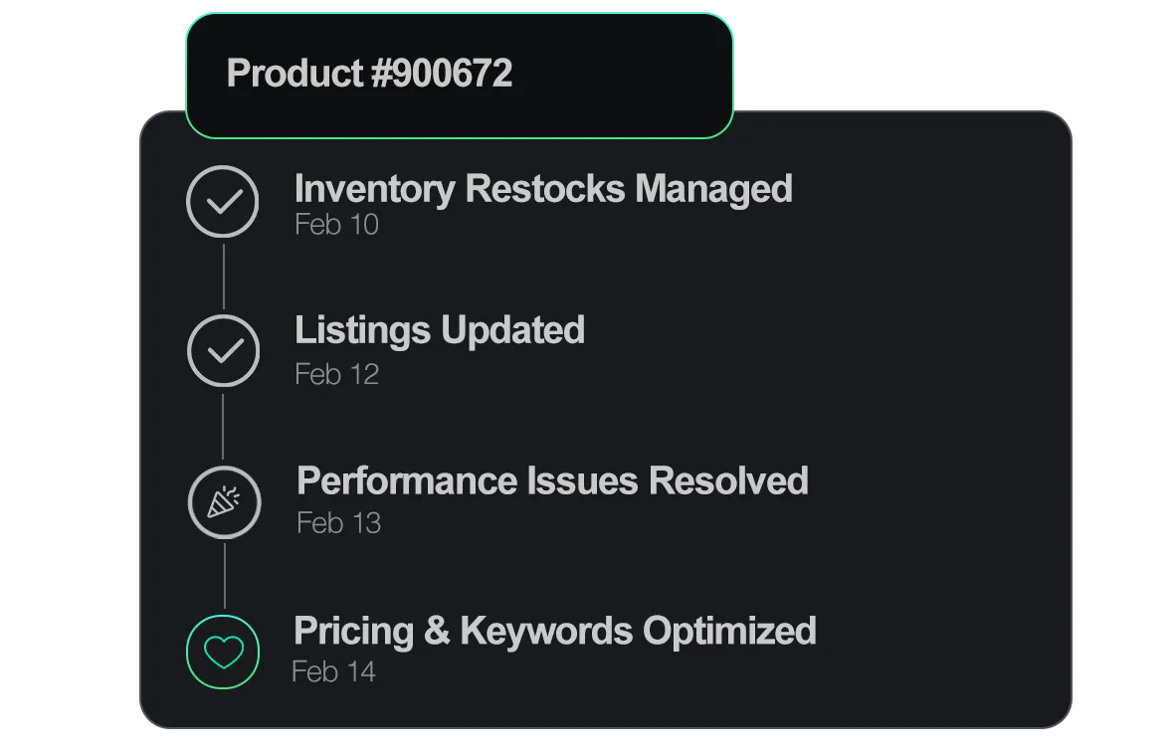Click the word Product in the header
This screenshot has height=756, width=1176.
point(294,74)
